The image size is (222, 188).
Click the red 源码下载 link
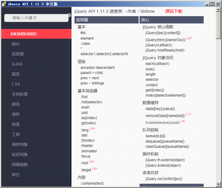tap(174, 11)
